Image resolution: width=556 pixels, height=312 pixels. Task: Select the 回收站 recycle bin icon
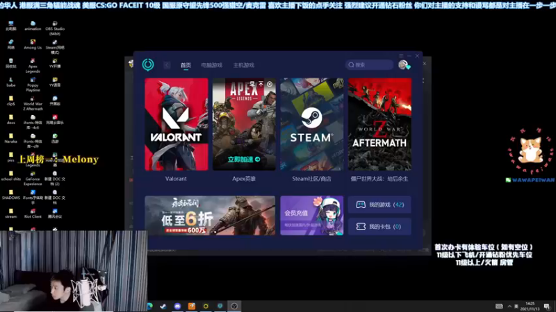[x=10, y=63]
